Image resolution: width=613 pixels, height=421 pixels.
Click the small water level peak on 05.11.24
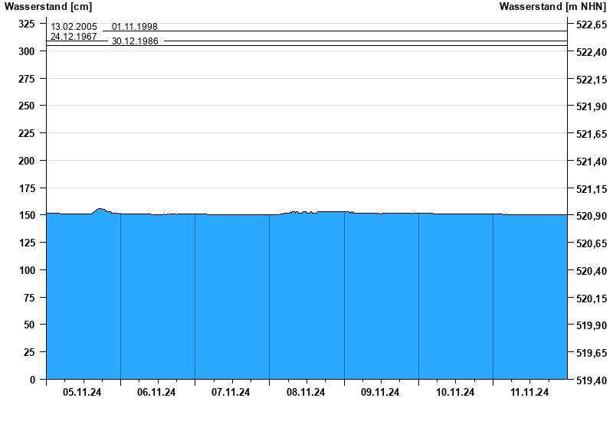[100, 210]
